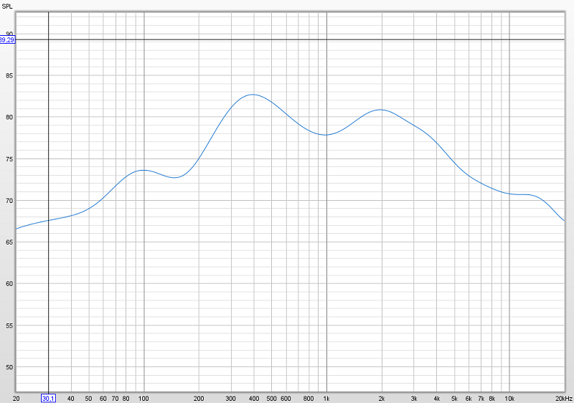574x403 pixels.
Task: Click the curve's highest peak near 400 Hz
Action: [x=253, y=95]
